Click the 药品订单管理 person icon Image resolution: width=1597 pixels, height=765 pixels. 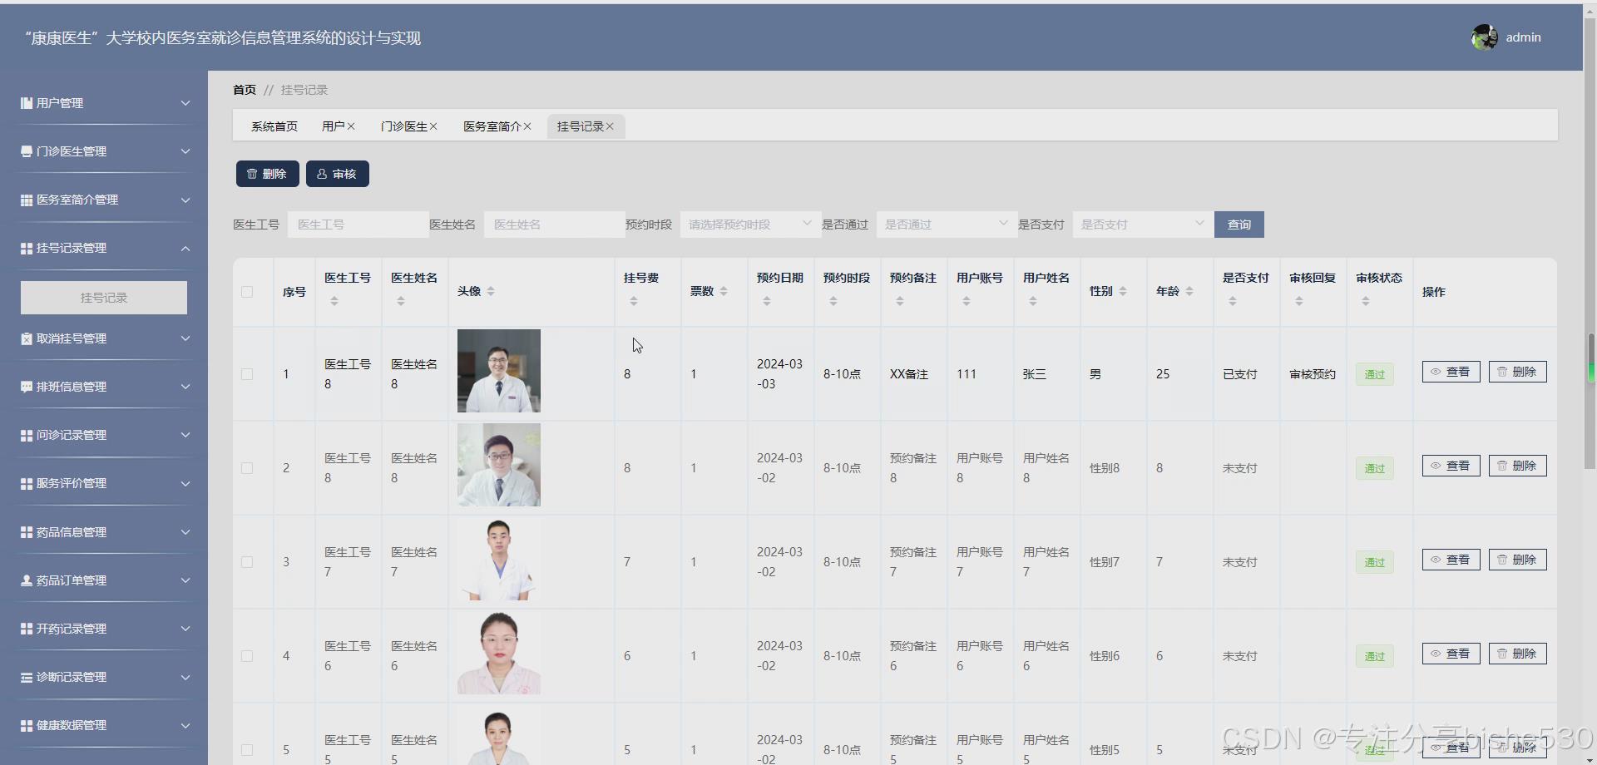pyautogui.click(x=27, y=580)
